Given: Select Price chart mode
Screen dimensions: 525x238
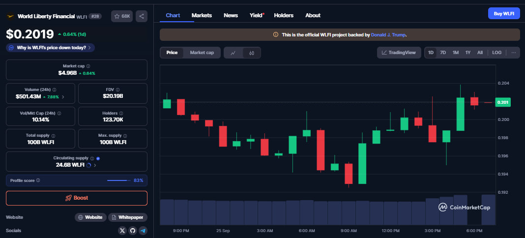Looking at the screenshot, I should [x=172, y=53].
